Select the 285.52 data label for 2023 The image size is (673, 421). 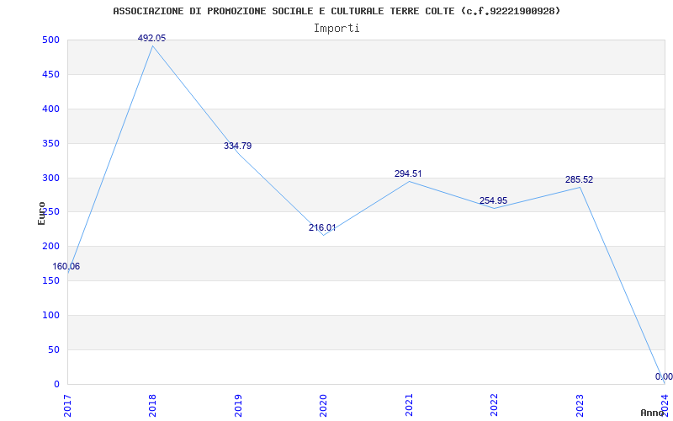pos(579,180)
